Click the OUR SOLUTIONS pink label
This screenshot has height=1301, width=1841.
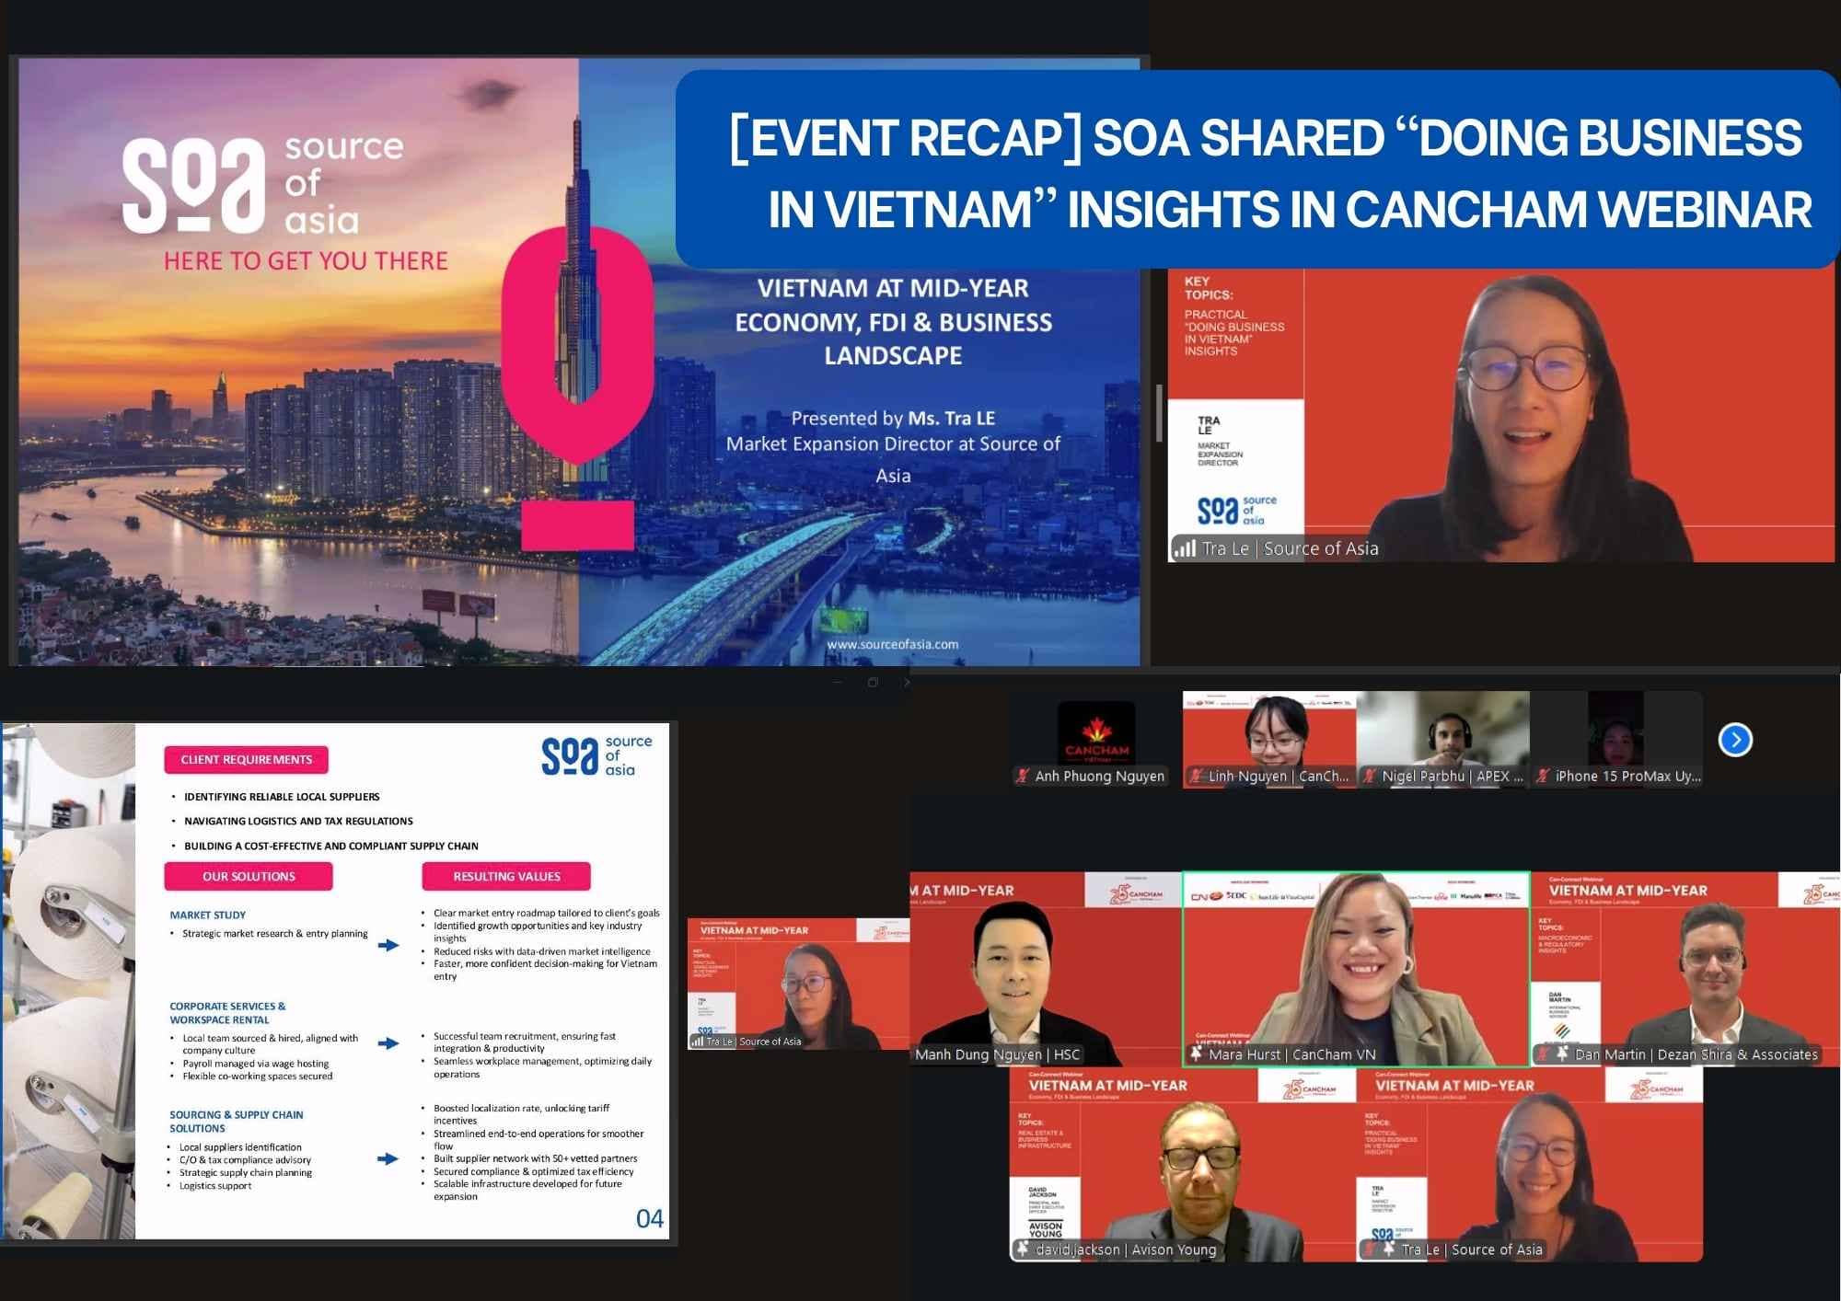click(249, 877)
